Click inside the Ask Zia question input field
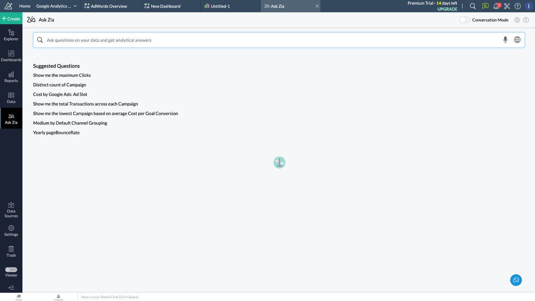 pyautogui.click(x=209, y=39)
